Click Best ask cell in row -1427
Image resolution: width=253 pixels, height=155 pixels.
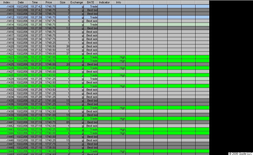pos(91,72)
